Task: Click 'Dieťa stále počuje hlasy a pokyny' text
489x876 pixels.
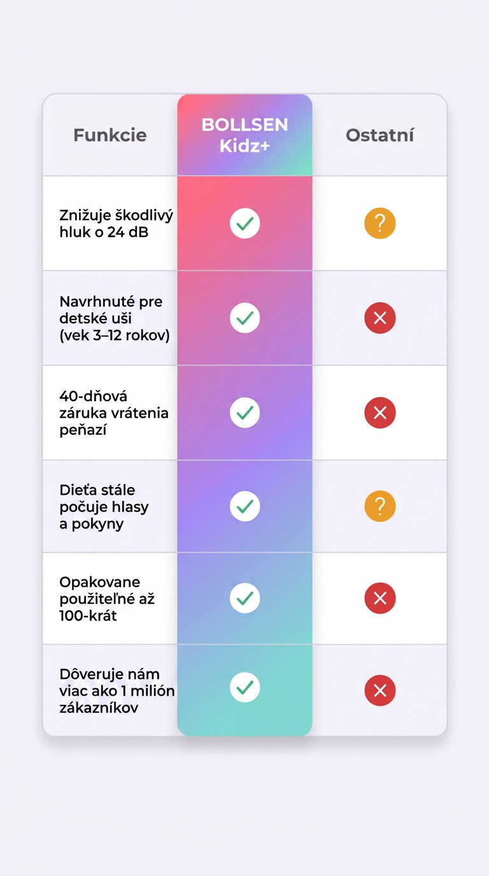Action: tap(104, 507)
